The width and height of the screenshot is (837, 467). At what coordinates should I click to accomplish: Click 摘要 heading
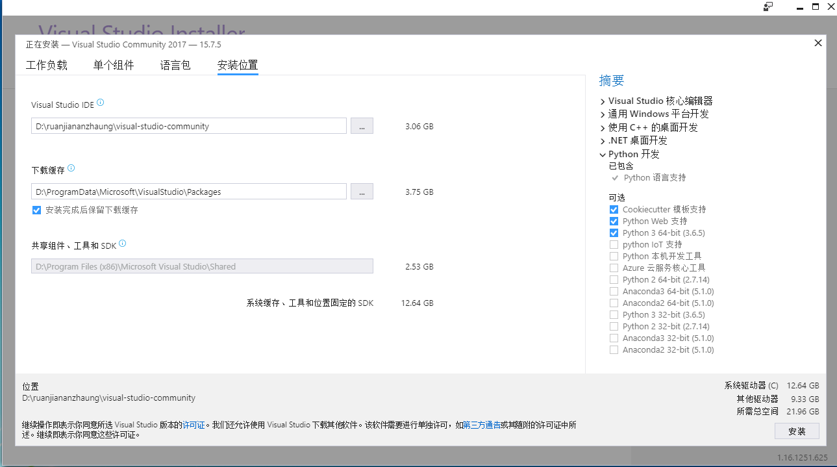click(x=612, y=81)
